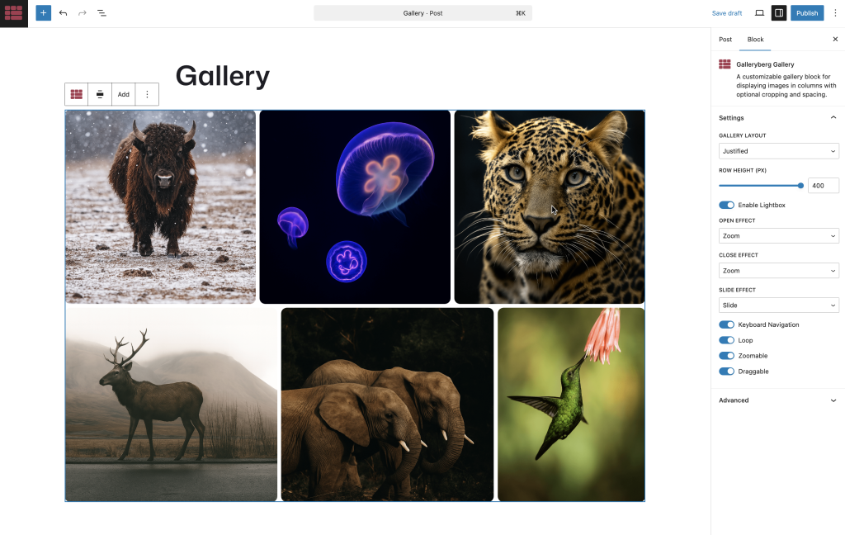Screen dimensions: 845x535
Task: Open the block inserter plus button
Action: point(44,13)
